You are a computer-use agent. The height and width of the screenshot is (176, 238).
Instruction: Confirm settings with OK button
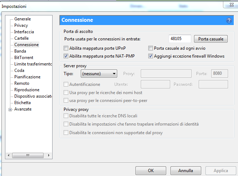click(x=151, y=171)
